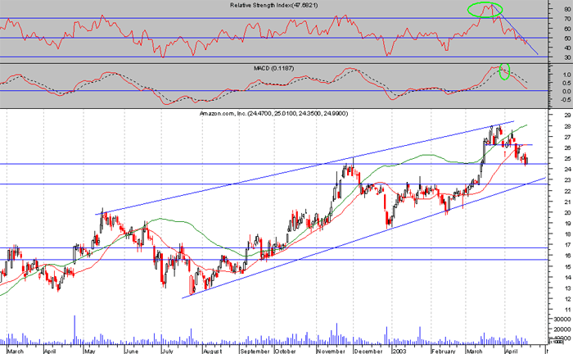This screenshot has height=354, width=573.
Task: Click the 80 label on RSI axis
Action: coord(567,8)
